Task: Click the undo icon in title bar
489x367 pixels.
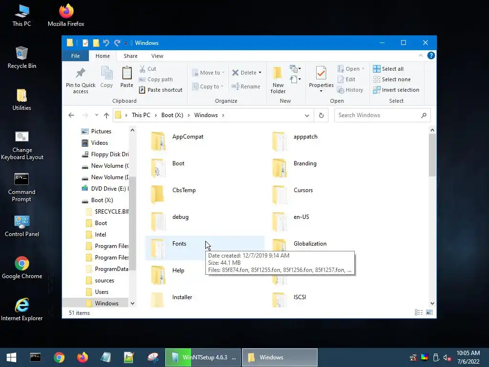Action: pos(106,43)
